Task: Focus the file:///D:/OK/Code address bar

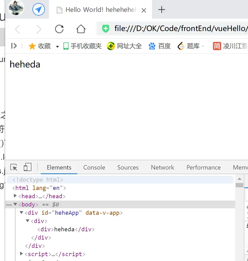Action: (173, 28)
